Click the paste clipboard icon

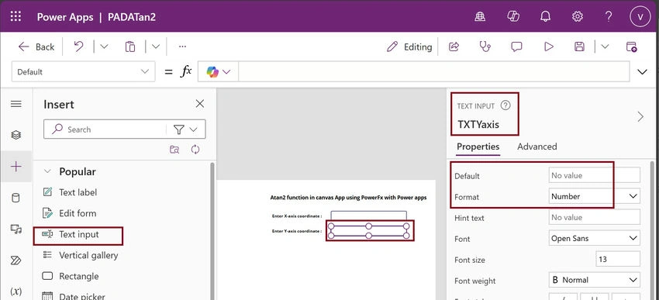pos(130,47)
